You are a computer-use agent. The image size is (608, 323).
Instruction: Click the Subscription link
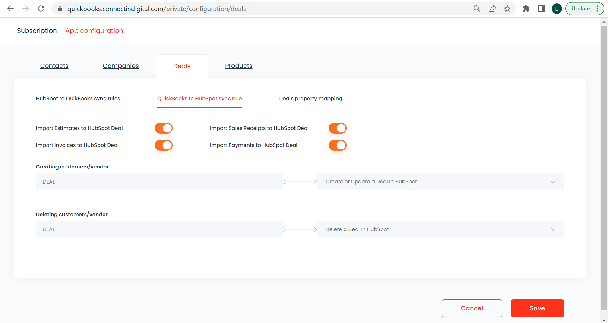(37, 31)
